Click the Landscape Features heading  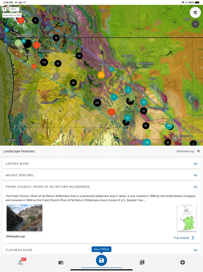19,151
